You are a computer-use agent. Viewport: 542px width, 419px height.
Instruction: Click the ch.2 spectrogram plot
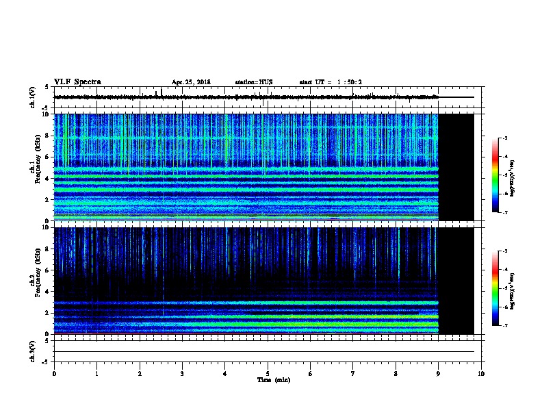pyautogui.click(x=263, y=281)
